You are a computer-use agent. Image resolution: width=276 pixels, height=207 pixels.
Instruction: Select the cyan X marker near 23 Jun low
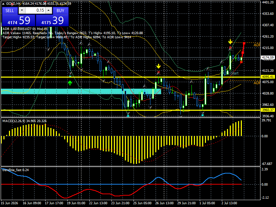128,116
